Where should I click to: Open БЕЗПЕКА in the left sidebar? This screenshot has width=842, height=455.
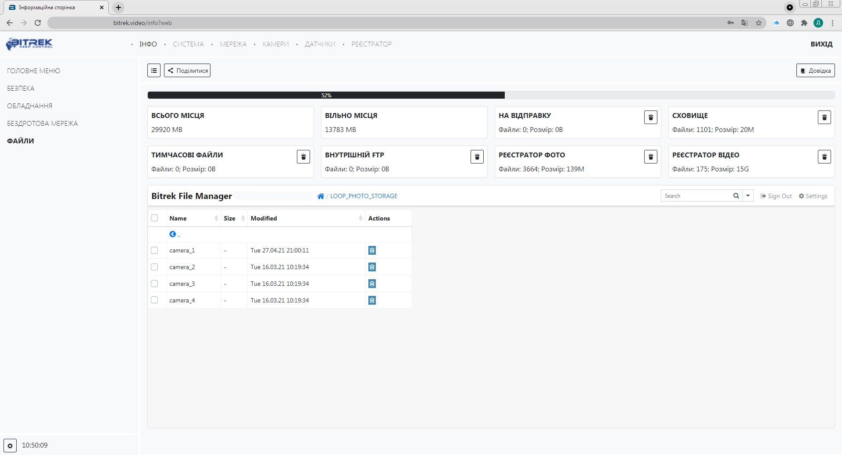(21, 89)
